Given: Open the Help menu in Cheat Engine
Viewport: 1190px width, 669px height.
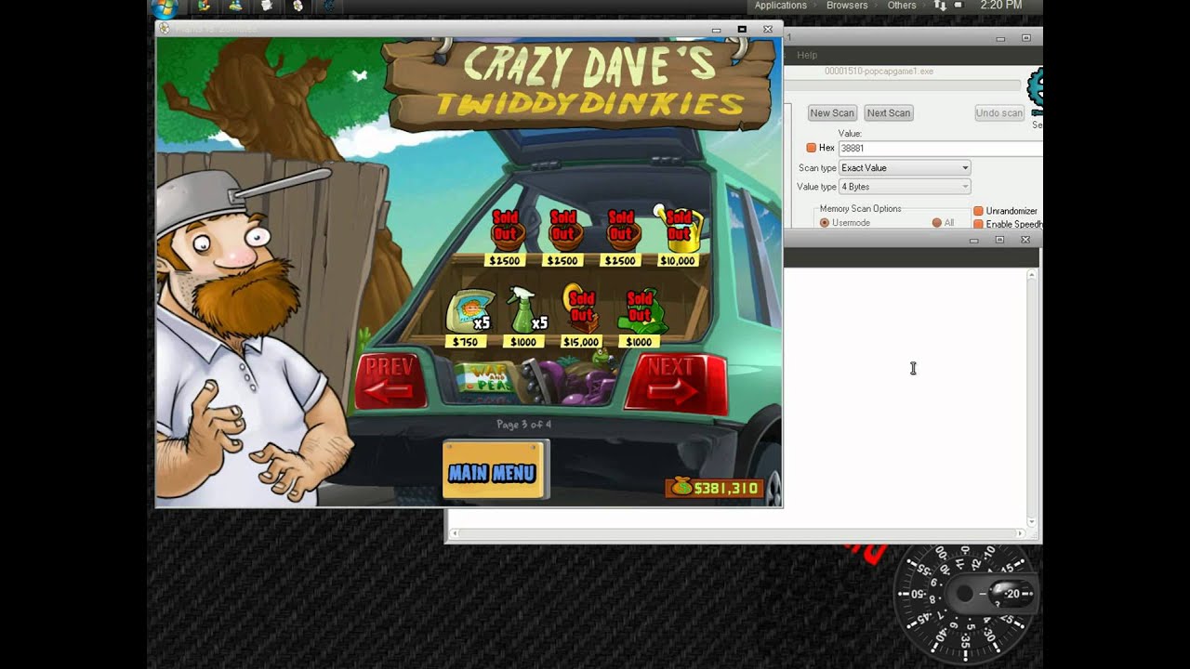Looking at the screenshot, I should click(x=807, y=55).
